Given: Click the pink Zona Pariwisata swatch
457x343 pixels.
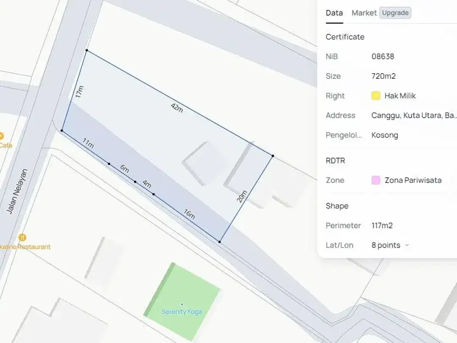Looking at the screenshot, I should (376, 180).
